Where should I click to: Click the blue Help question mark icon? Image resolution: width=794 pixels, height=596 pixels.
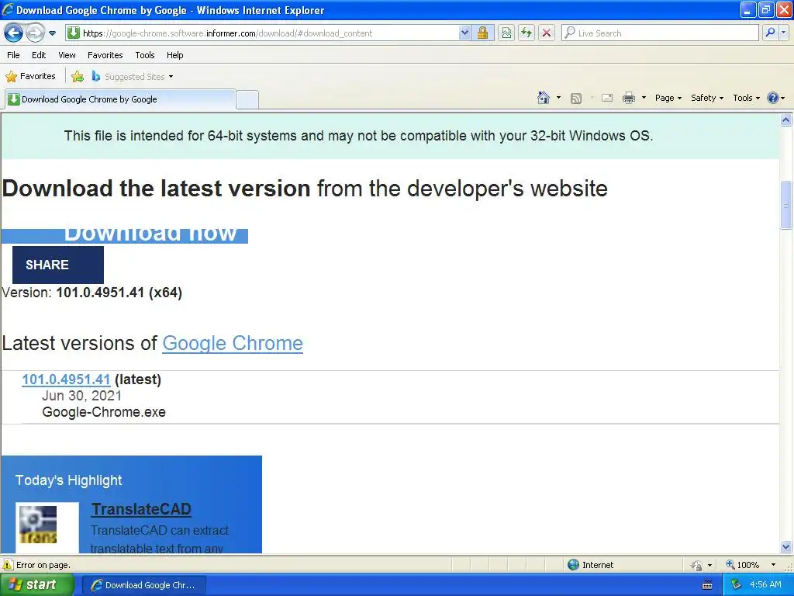[773, 98]
